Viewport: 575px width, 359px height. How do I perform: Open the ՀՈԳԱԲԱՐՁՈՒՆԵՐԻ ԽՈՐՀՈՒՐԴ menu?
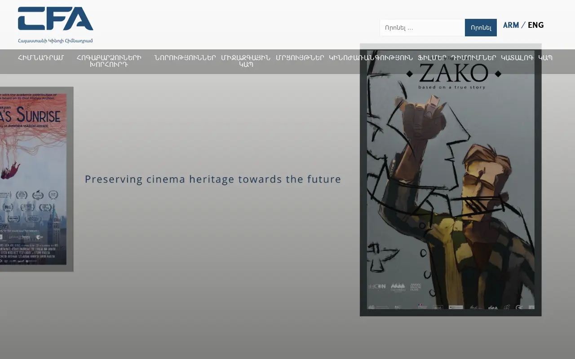109,61
